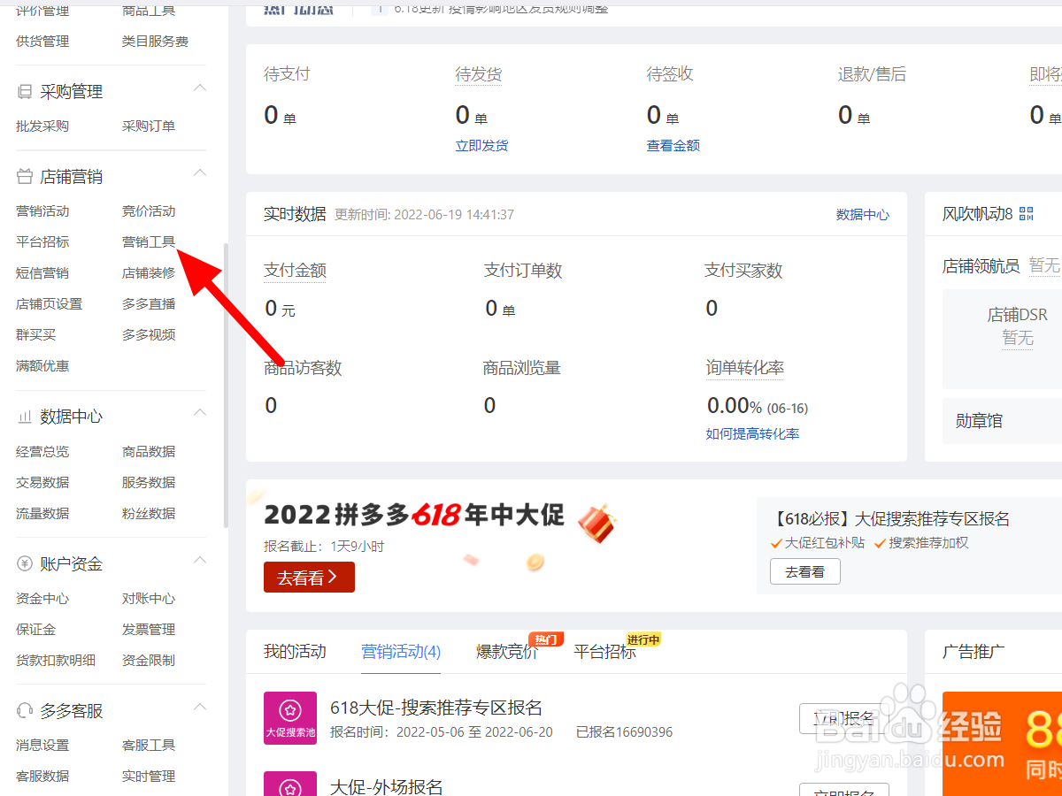Click the 店铺营销 shop icon
Screen dimensions: 1062x796
(25, 177)
